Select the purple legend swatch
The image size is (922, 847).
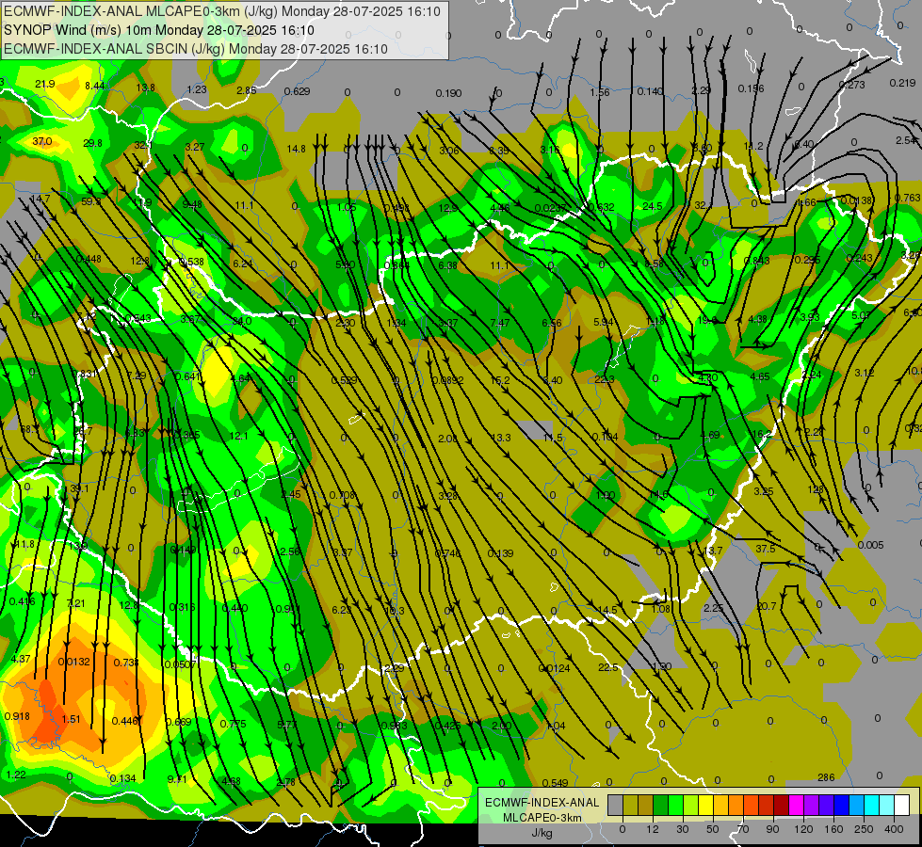(x=812, y=805)
